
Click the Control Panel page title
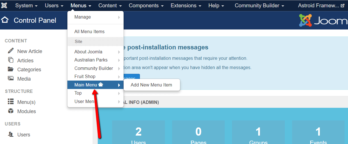pos(35,20)
